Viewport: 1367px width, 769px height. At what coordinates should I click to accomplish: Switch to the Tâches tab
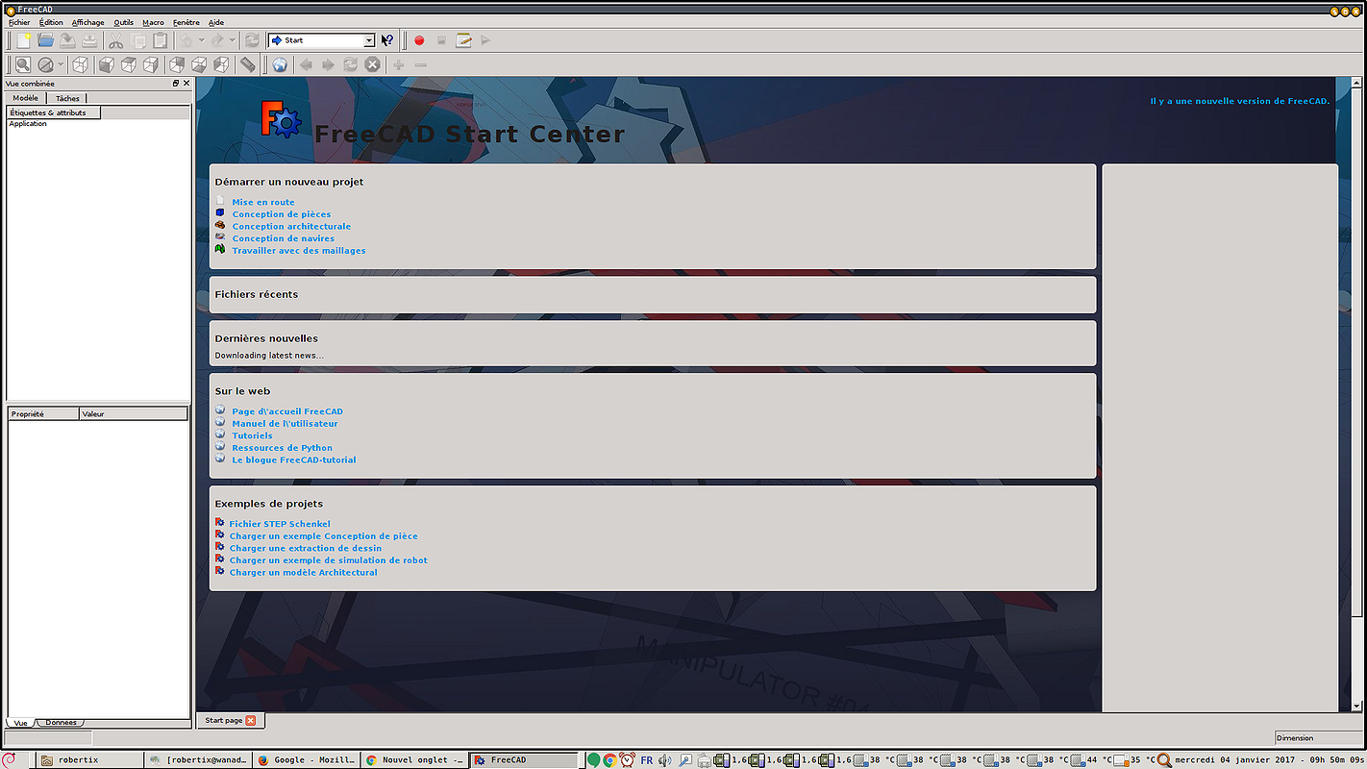tap(67, 98)
